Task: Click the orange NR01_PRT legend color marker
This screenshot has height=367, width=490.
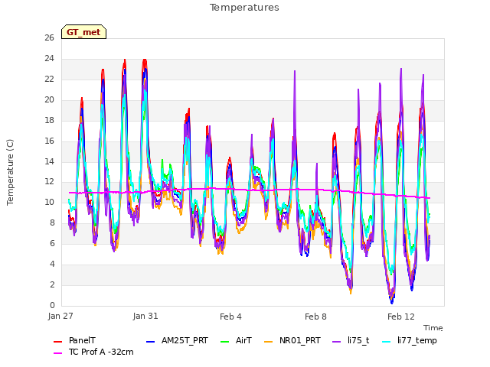Action: (x=269, y=342)
